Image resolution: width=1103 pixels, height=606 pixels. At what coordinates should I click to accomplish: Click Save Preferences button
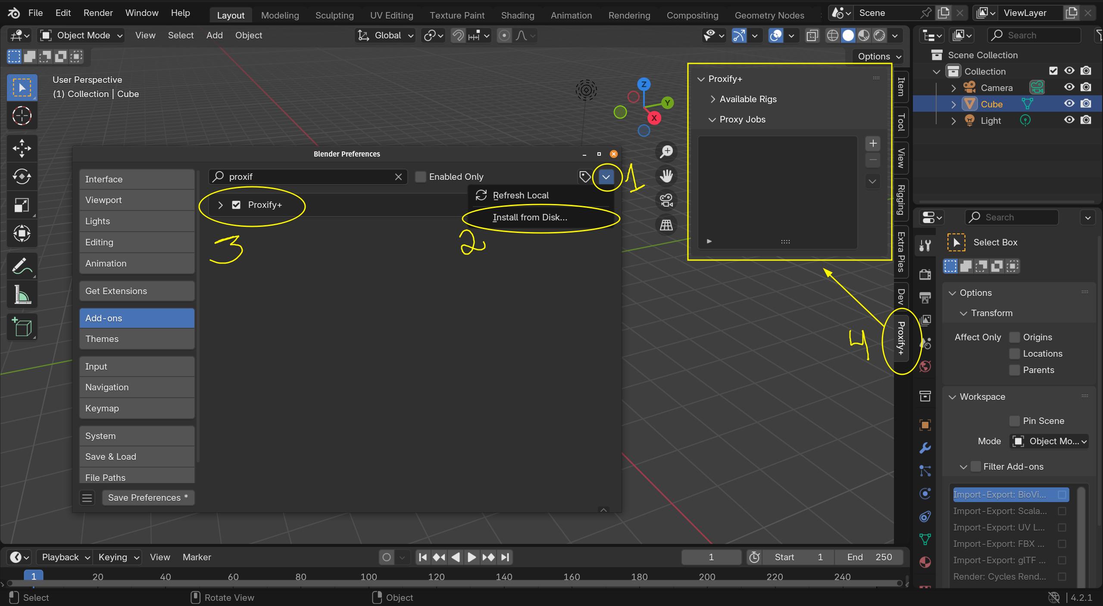coord(148,498)
